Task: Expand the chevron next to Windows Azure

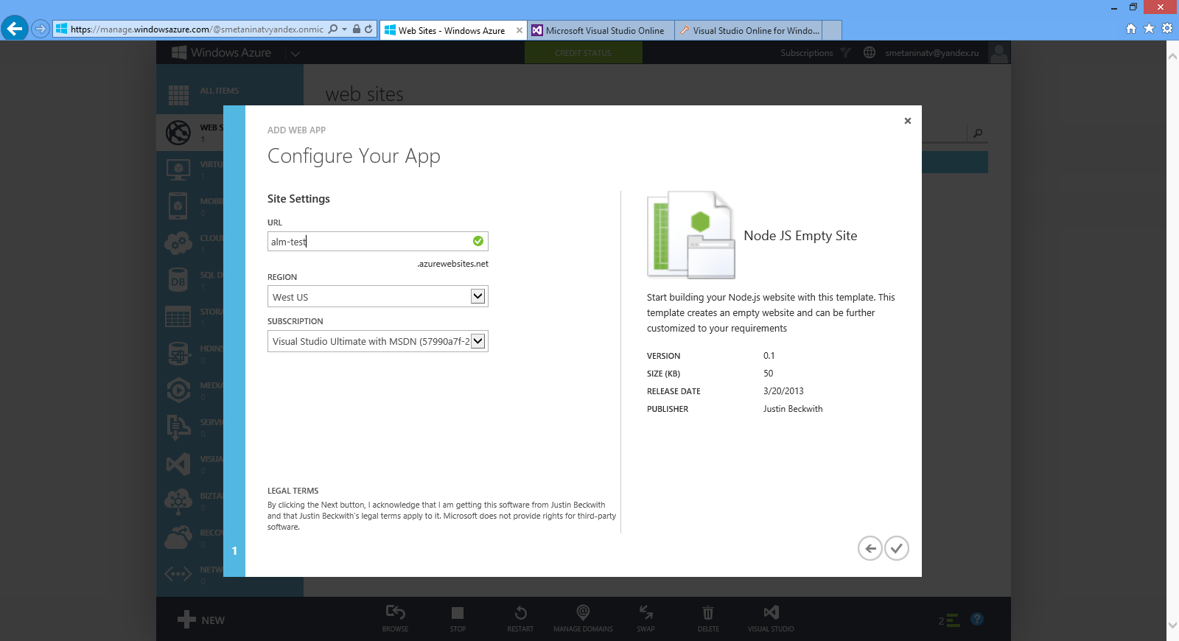Action: pos(295,54)
